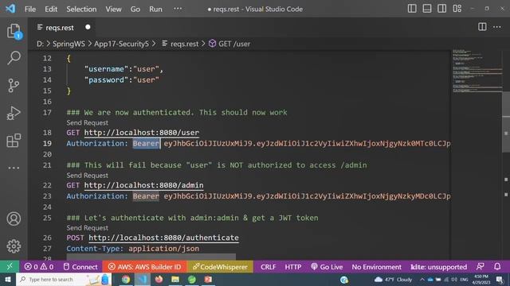Viewport: 510px width, 286px height.
Task: Click SpringWS breadcrumb segment
Action: point(69,44)
